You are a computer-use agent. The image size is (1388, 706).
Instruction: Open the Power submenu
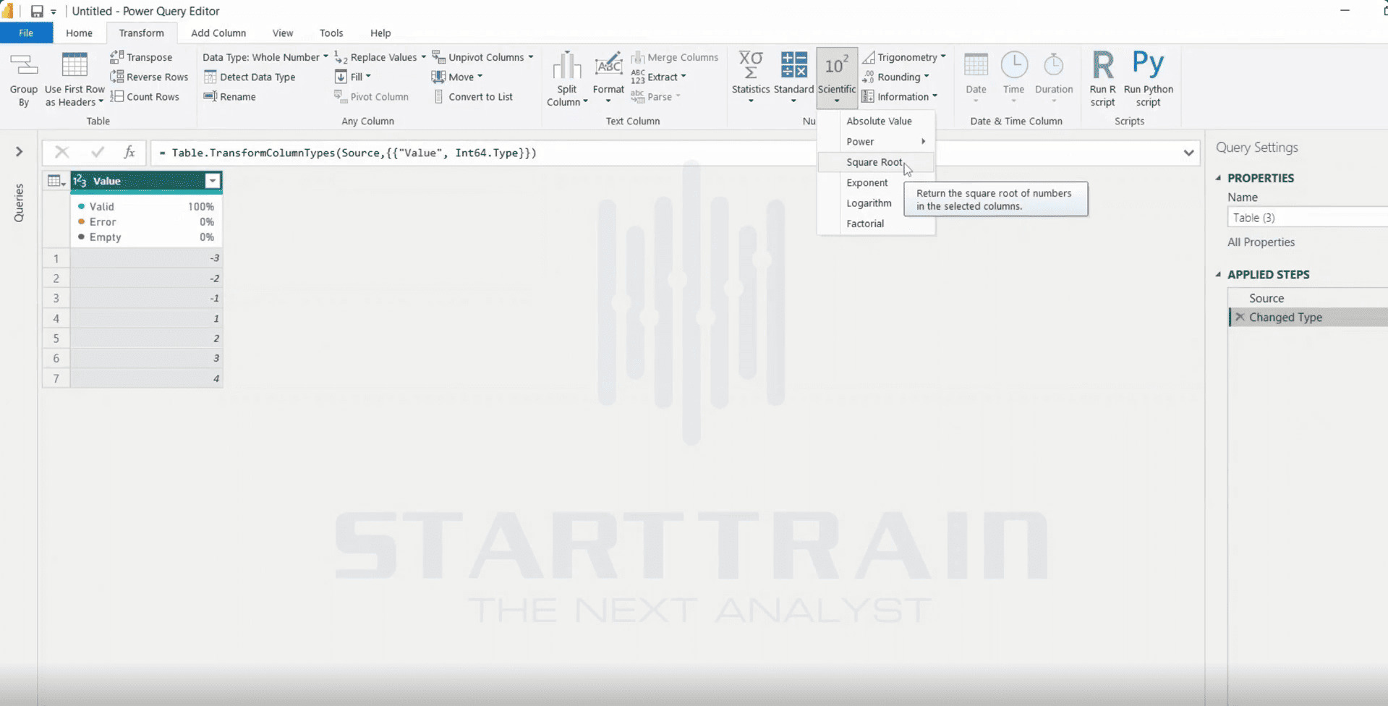click(876, 141)
